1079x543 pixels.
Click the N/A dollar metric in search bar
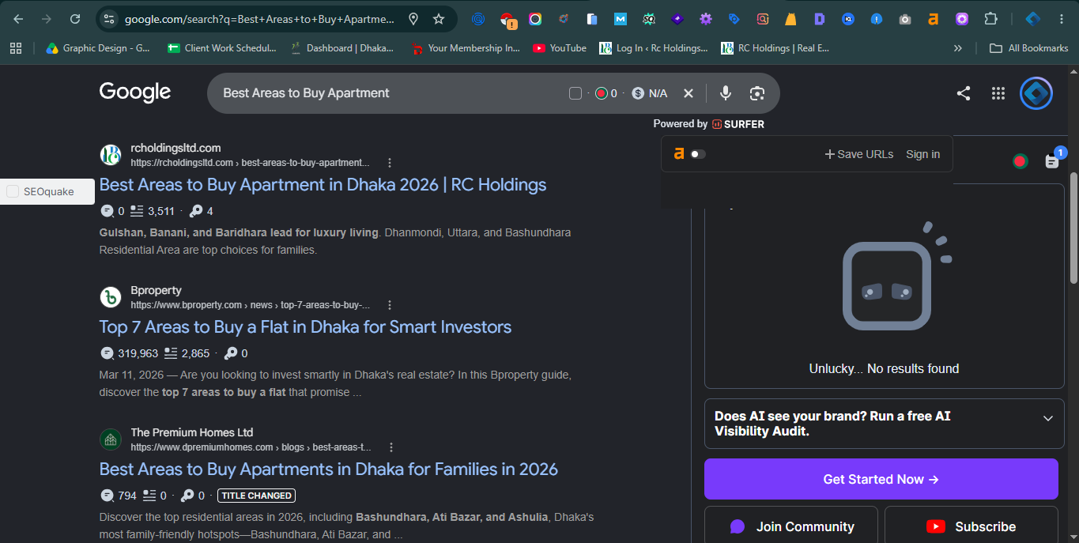650,93
